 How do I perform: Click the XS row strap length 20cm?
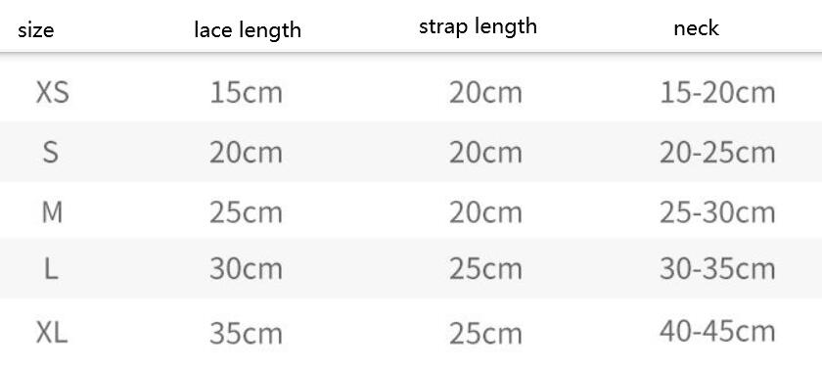[x=485, y=93]
